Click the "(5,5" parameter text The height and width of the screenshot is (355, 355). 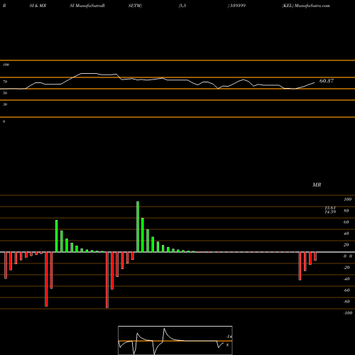point(182,6)
